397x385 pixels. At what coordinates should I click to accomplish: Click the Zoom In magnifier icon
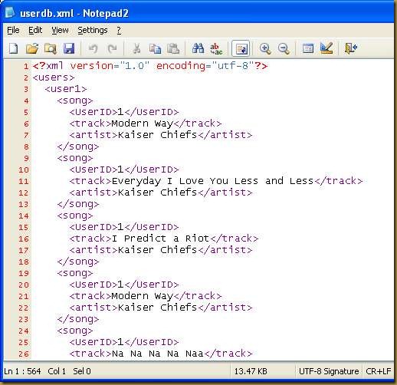pyautogui.click(x=265, y=48)
